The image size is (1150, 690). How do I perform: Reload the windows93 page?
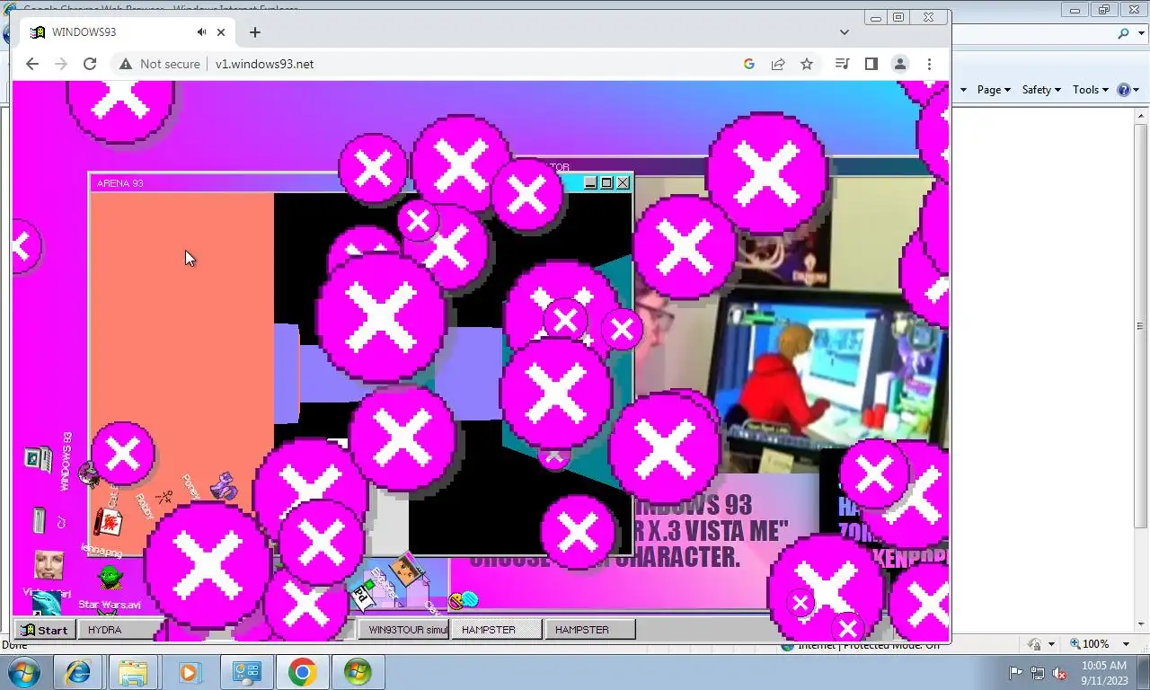click(90, 64)
